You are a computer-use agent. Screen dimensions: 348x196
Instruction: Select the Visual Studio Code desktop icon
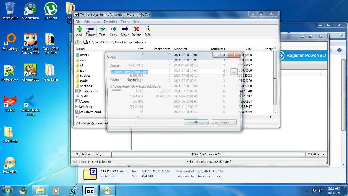coord(30,105)
